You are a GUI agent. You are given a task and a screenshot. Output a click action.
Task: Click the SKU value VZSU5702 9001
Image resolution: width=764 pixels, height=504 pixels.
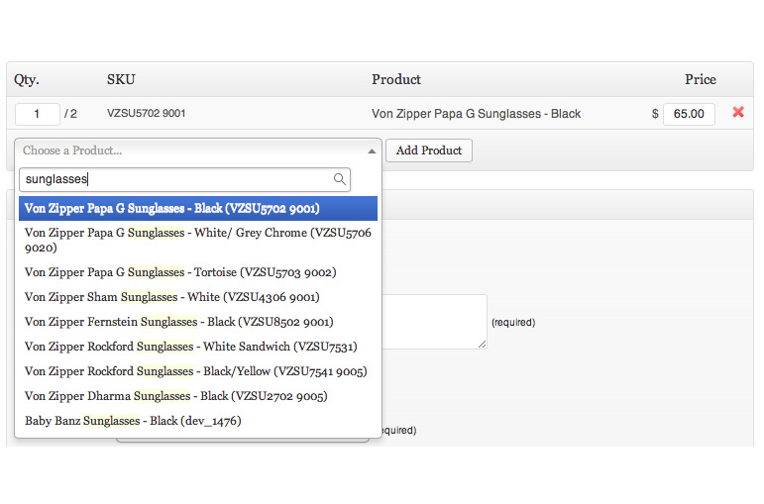147,114
